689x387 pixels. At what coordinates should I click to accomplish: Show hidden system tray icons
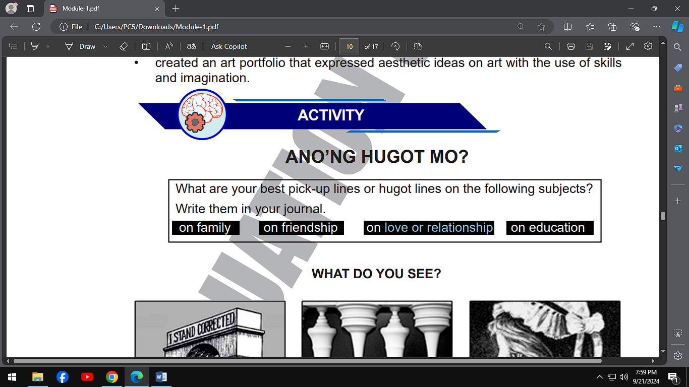point(599,376)
